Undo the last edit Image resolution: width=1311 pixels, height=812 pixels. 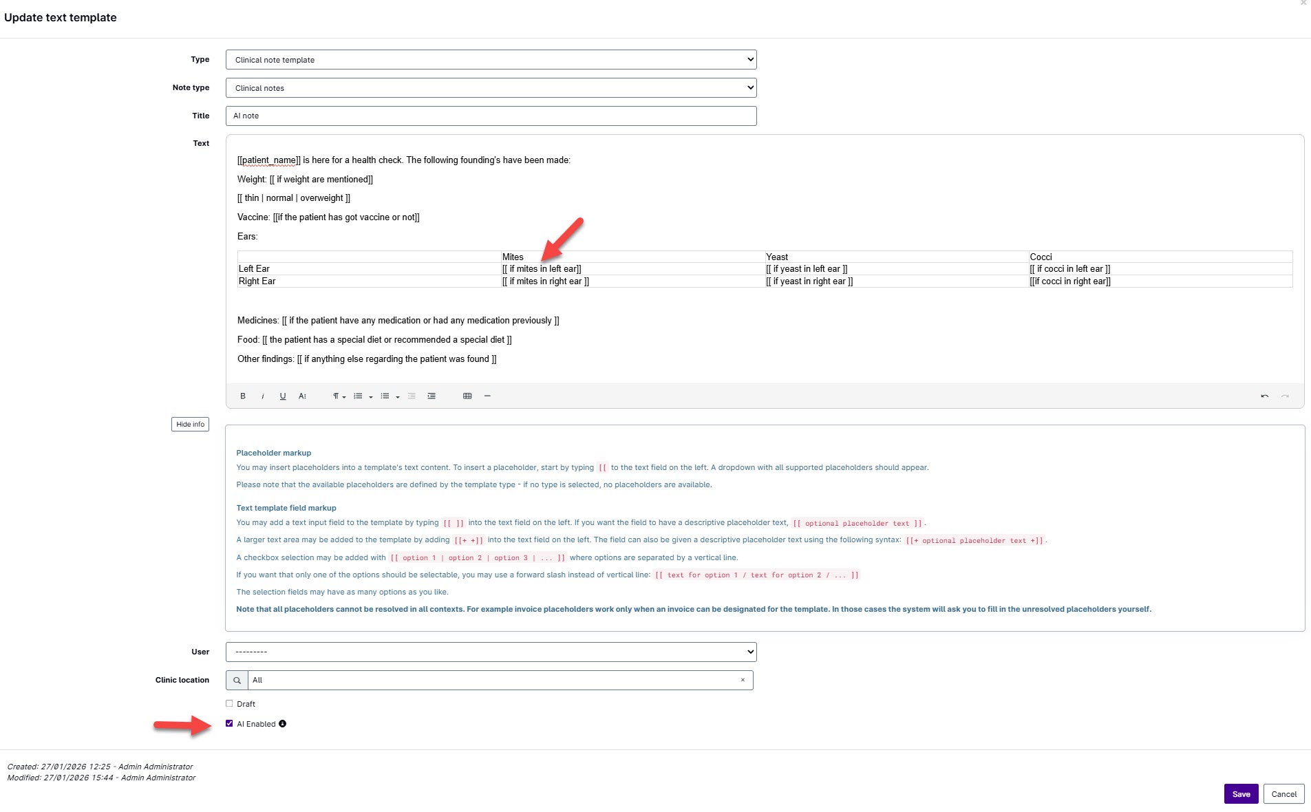point(1264,396)
